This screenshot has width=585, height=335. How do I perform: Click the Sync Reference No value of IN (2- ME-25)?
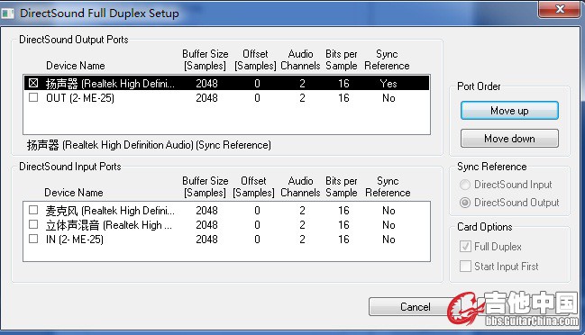pos(388,240)
